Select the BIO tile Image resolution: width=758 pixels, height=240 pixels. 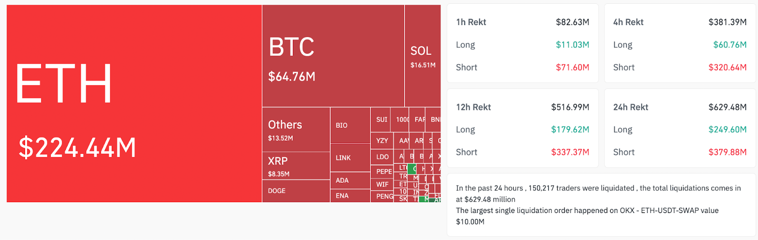click(x=350, y=125)
